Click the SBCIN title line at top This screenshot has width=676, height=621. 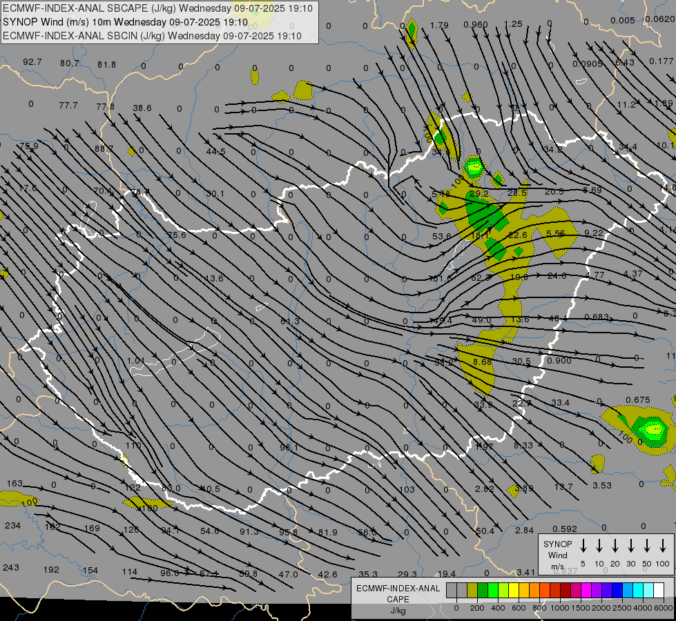point(152,36)
